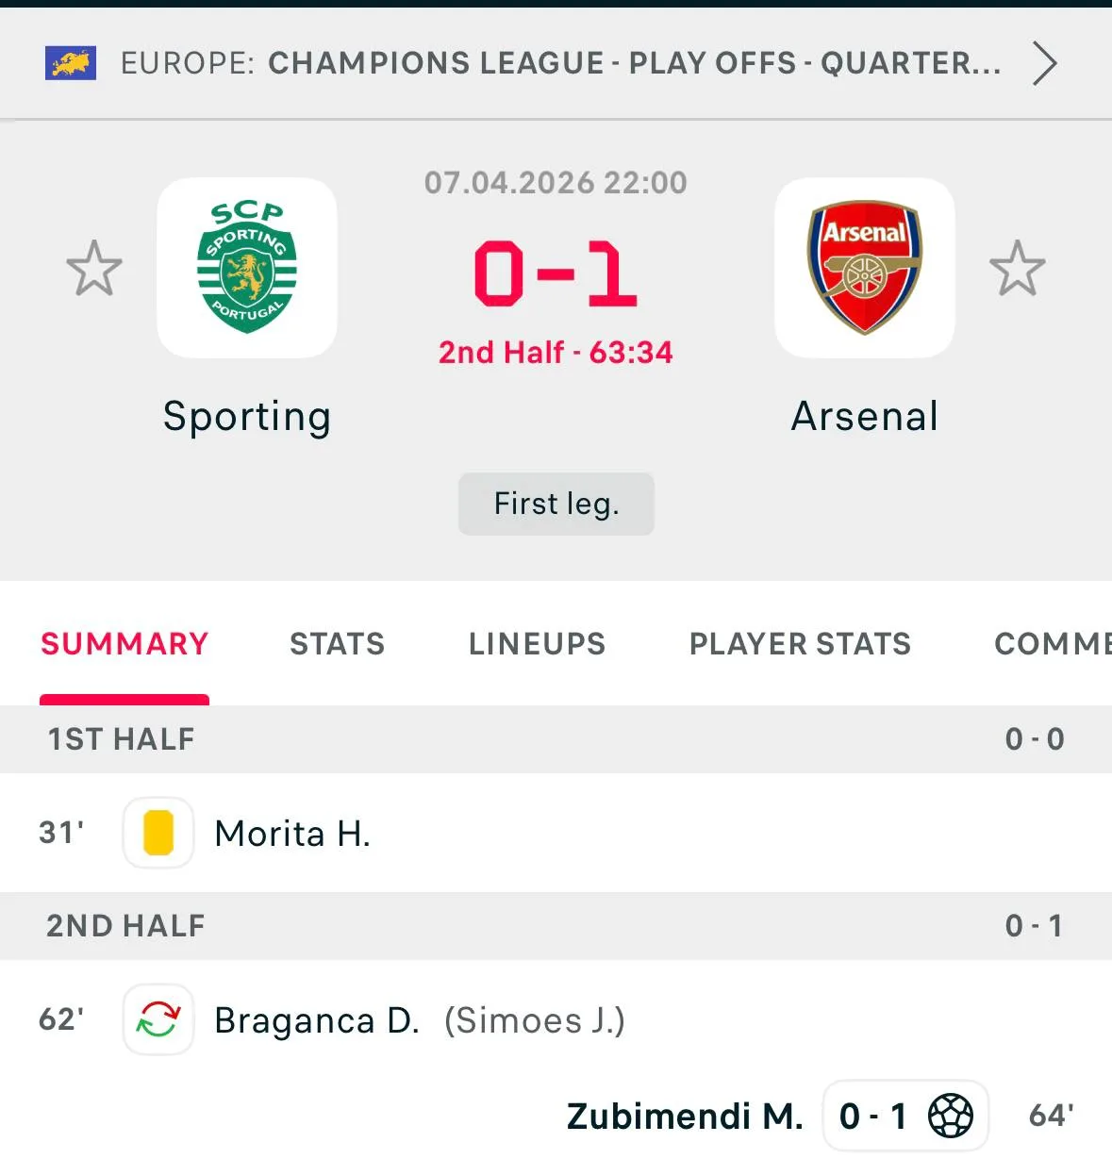The height and width of the screenshot is (1175, 1112).
Task: Tap the First leg button
Action: point(556,504)
